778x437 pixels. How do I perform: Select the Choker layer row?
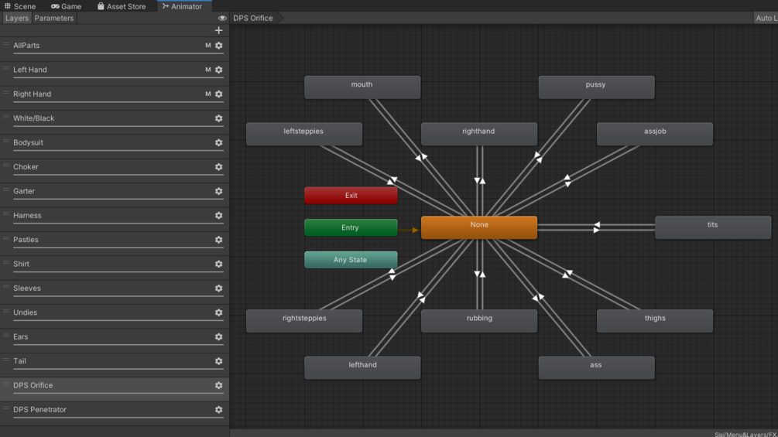click(115, 170)
